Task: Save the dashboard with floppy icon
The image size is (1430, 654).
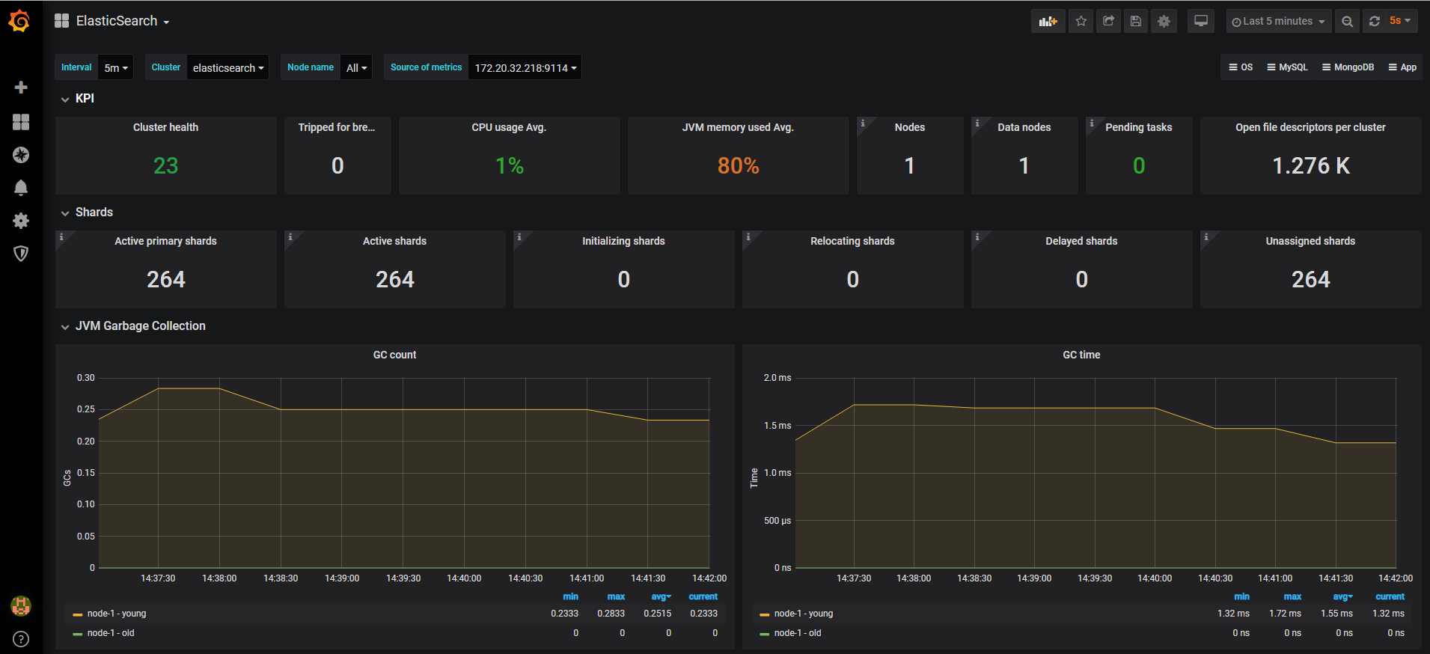Action: [x=1136, y=21]
